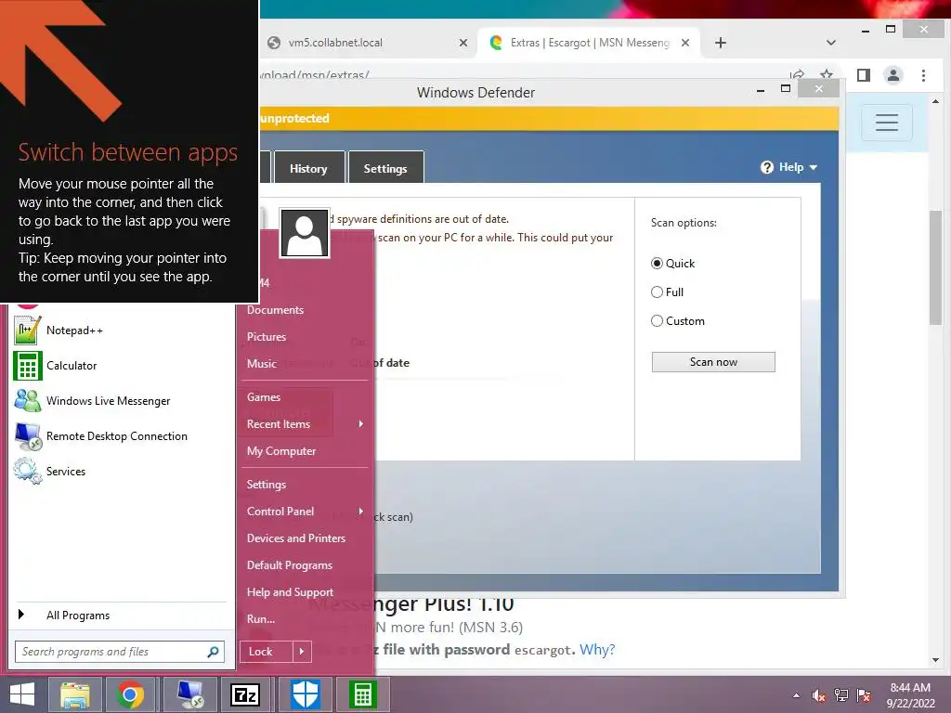Open 7-Zip from the taskbar
This screenshot has width=951, height=713.
coord(245,694)
